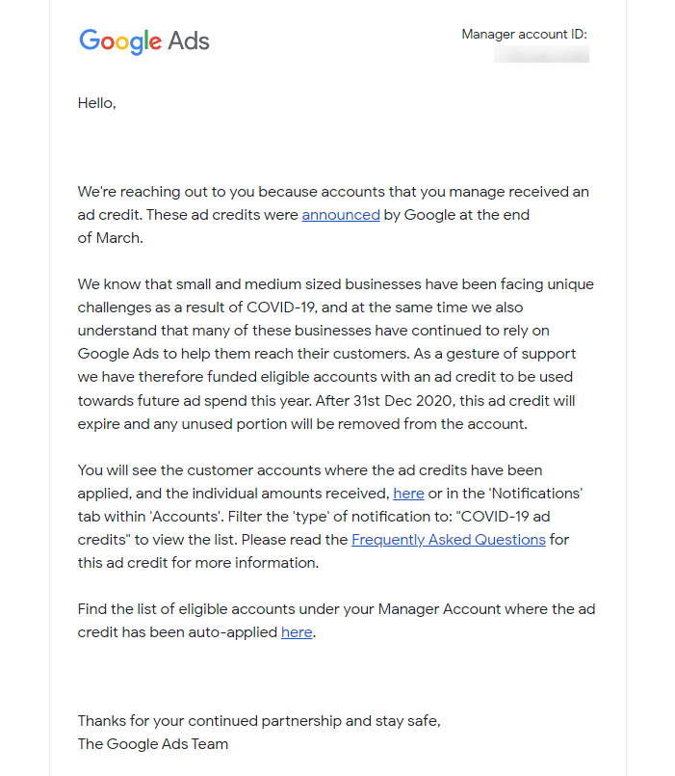The height and width of the screenshot is (776, 675).
Task: Click the 'Thanks for your continued partnership' line
Action: point(259,721)
